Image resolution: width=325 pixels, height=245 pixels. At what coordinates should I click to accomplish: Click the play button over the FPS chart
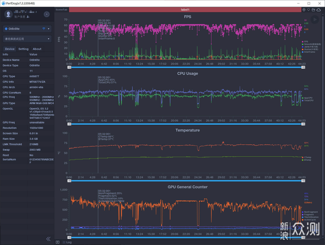pos(315,19)
